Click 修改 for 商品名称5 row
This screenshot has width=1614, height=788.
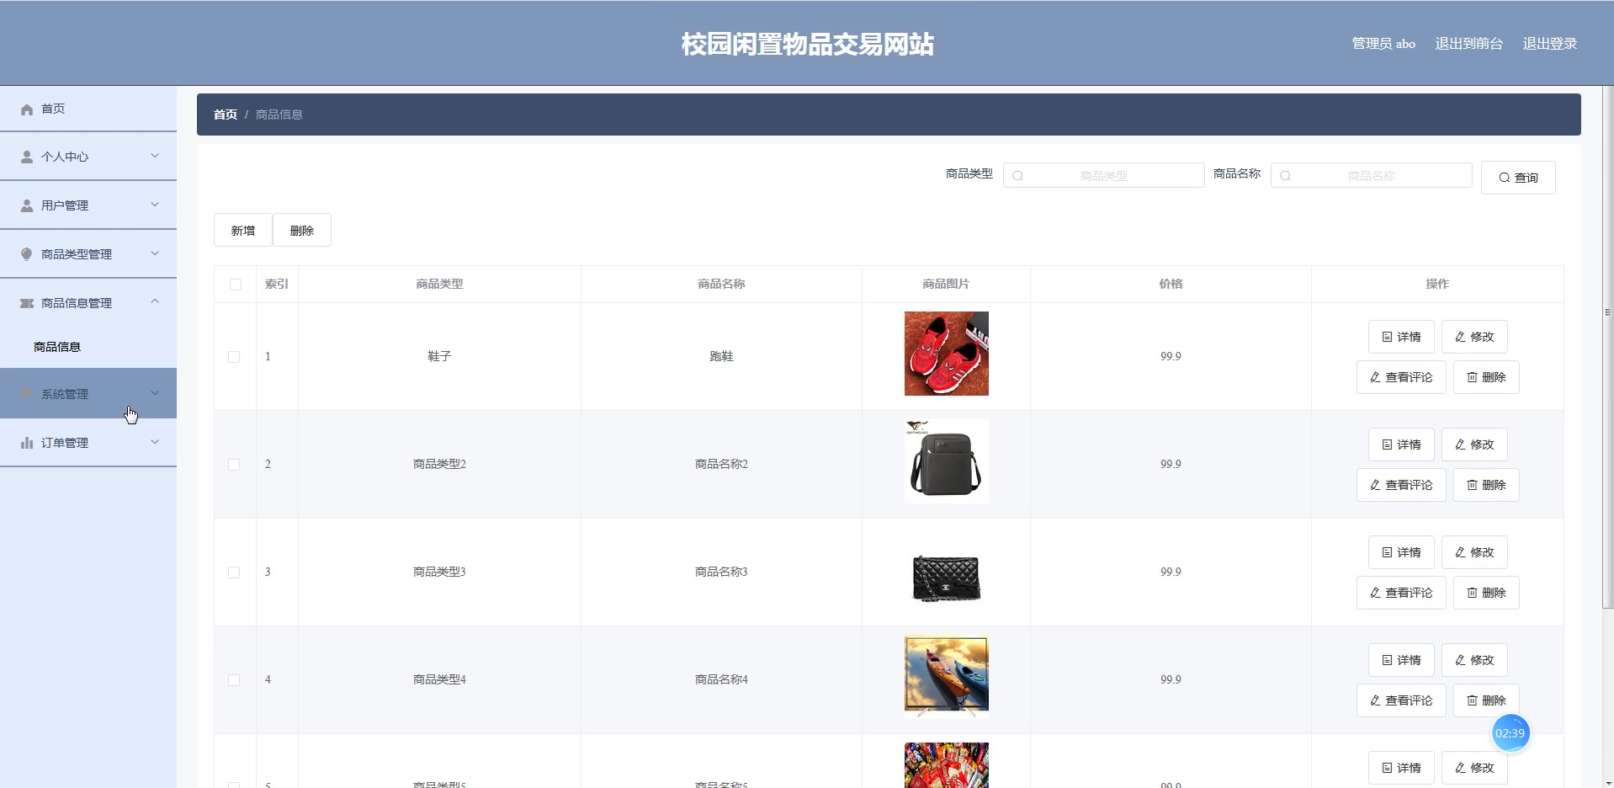(x=1474, y=768)
